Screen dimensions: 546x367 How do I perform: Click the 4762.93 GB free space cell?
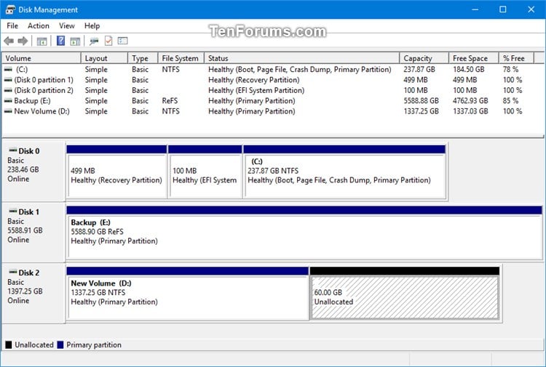pyautogui.click(x=470, y=101)
